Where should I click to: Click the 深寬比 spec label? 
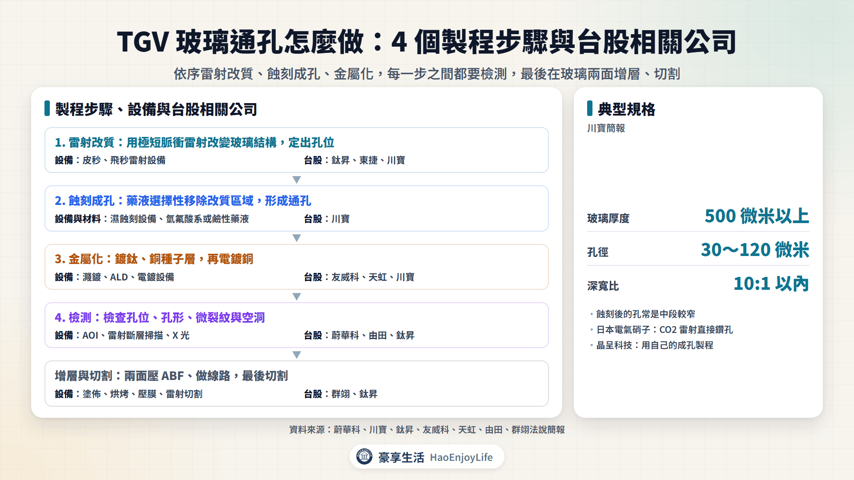coord(603,286)
